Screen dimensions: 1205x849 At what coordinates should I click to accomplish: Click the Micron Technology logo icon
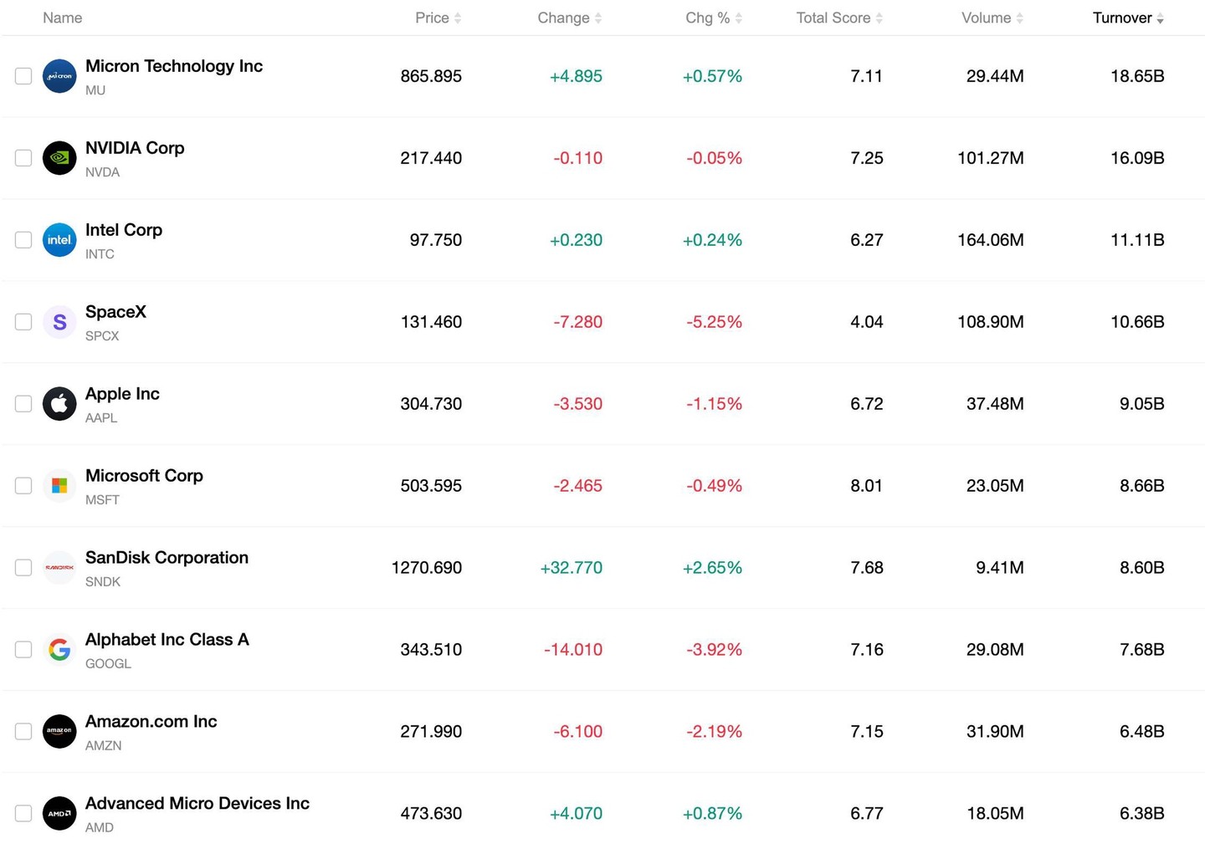point(59,76)
